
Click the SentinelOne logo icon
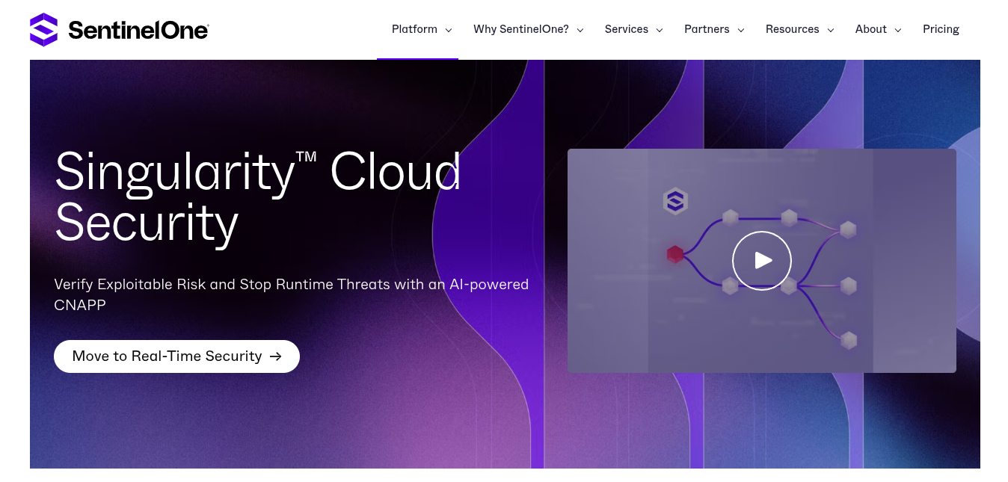click(43, 29)
